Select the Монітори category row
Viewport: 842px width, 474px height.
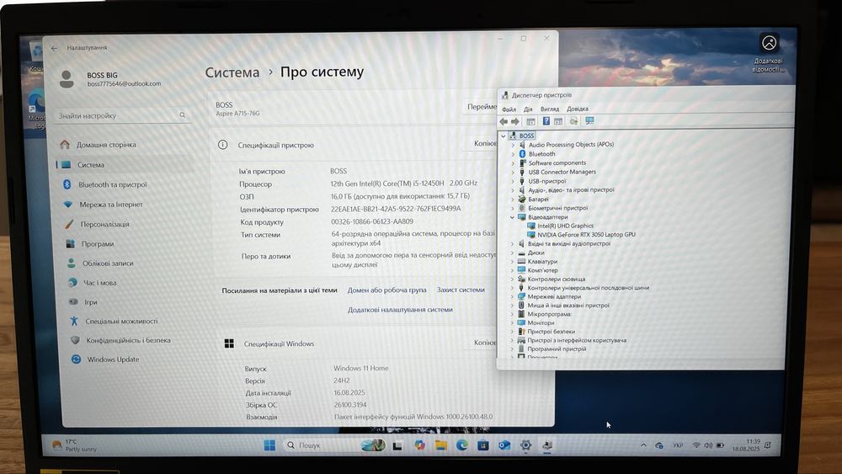[541, 322]
